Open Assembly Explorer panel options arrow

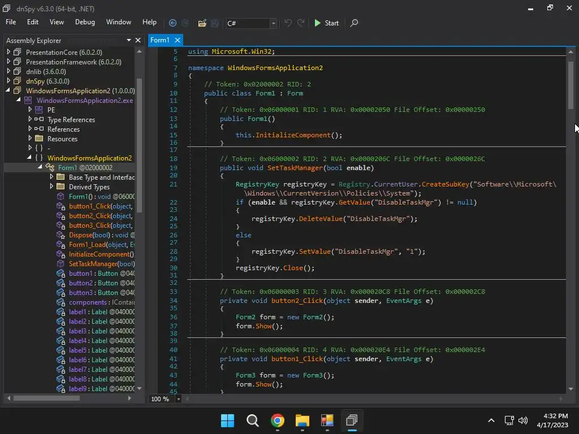[128, 40]
